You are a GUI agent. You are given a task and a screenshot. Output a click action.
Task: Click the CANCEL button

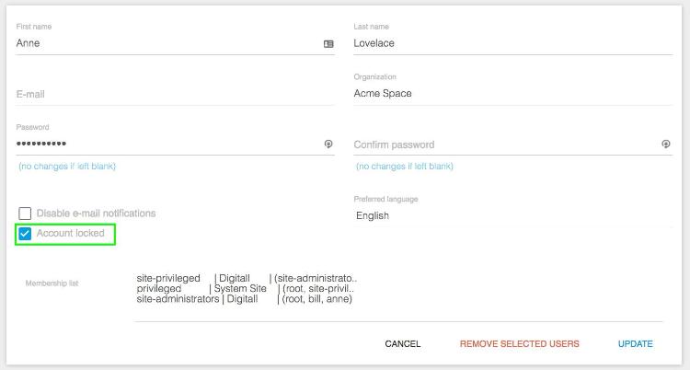(403, 344)
